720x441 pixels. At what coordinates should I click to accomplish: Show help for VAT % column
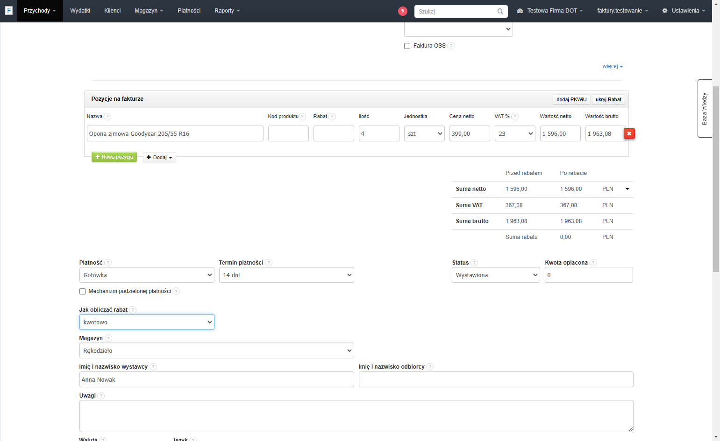[515, 117]
